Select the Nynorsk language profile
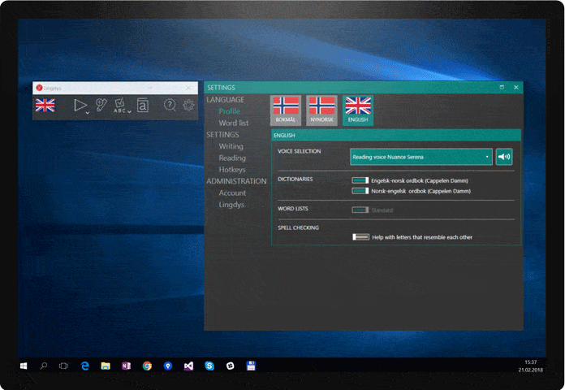Image resolution: width=565 pixels, height=390 pixels. point(321,110)
